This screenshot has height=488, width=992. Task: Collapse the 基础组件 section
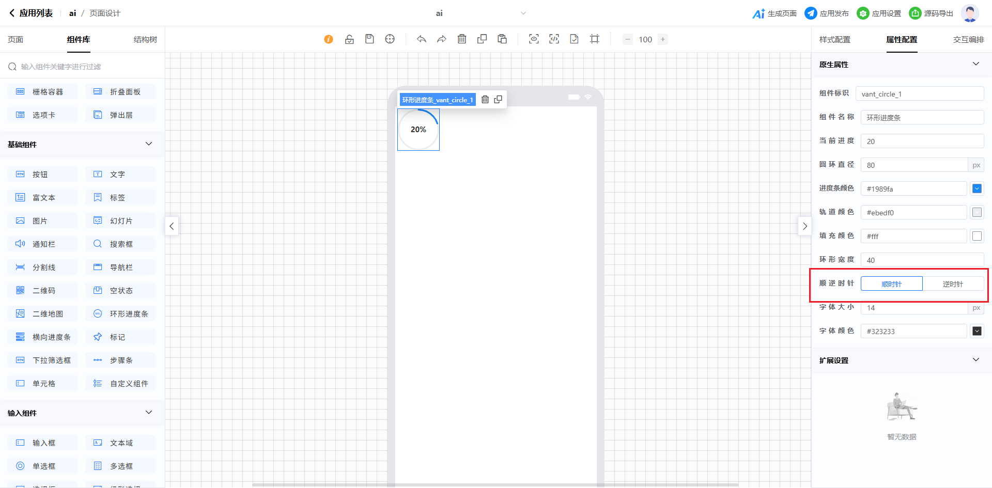pyautogui.click(x=149, y=144)
